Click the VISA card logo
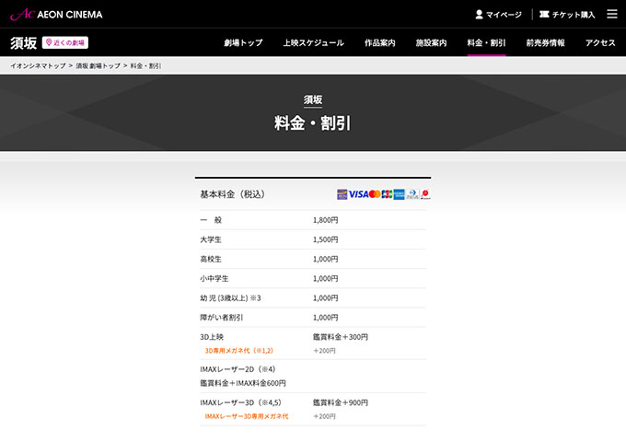 point(358,194)
